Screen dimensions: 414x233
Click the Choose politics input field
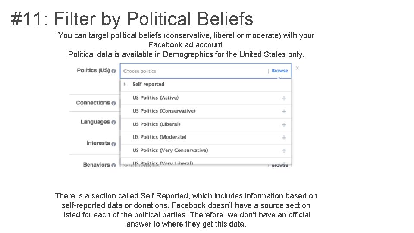(194, 71)
